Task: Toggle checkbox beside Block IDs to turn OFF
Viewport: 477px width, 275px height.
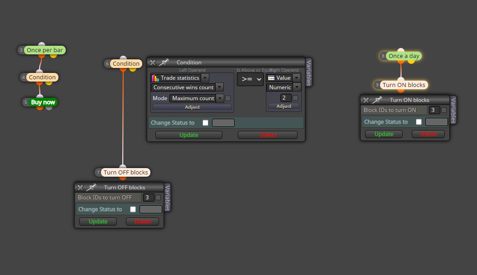Action: pyautogui.click(x=158, y=198)
